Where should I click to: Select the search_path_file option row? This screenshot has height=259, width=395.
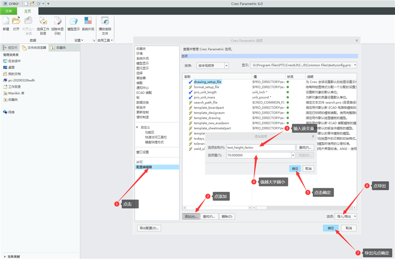269,102
